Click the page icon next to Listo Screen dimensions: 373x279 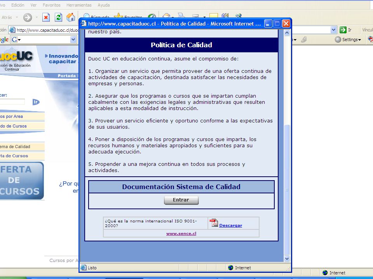pos(84,268)
